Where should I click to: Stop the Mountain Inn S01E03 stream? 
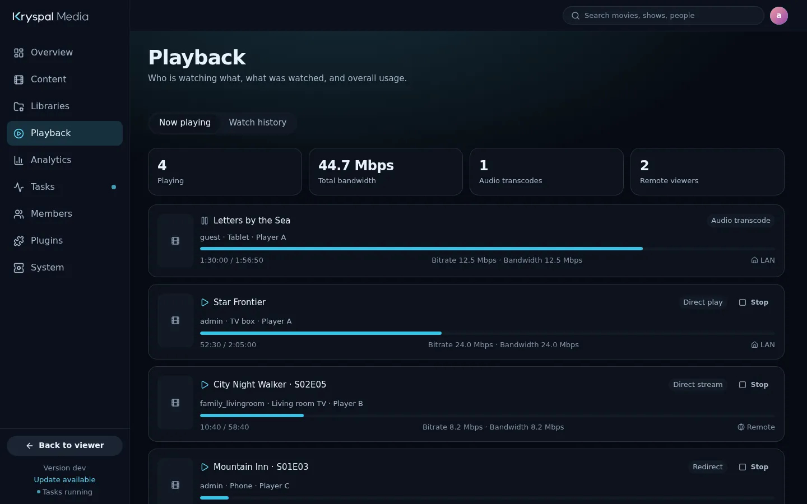[754, 467]
